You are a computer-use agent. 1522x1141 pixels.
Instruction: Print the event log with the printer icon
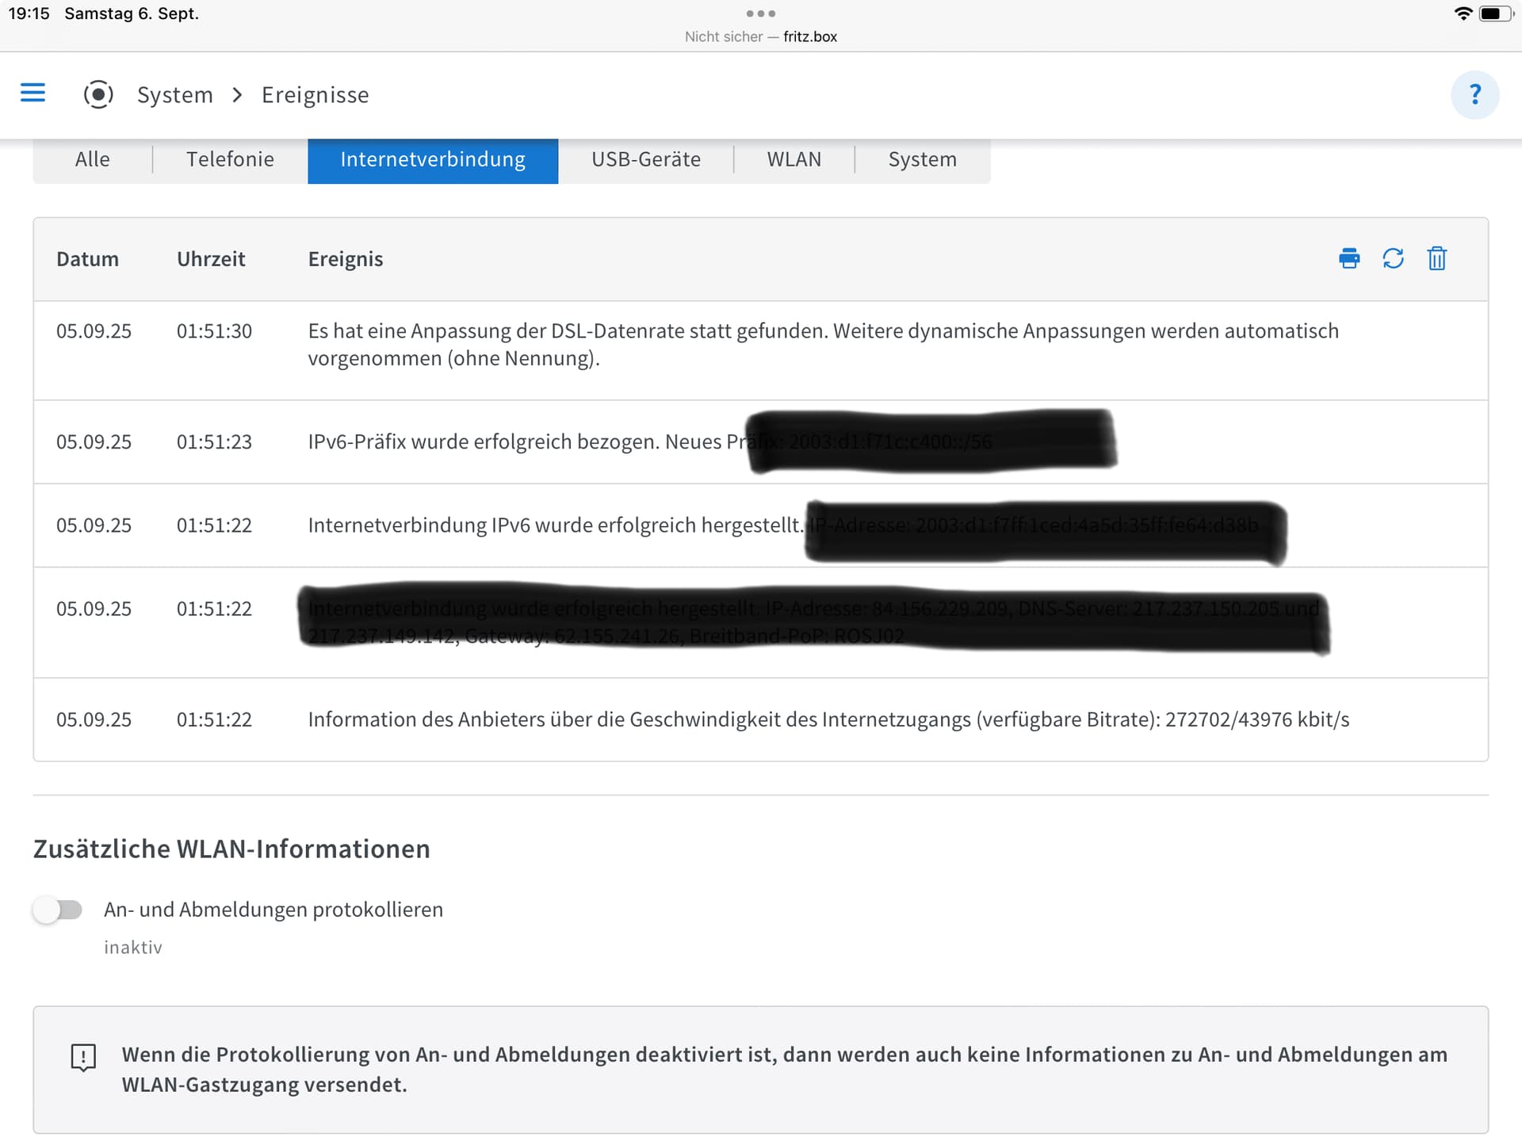pos(1349,259)
